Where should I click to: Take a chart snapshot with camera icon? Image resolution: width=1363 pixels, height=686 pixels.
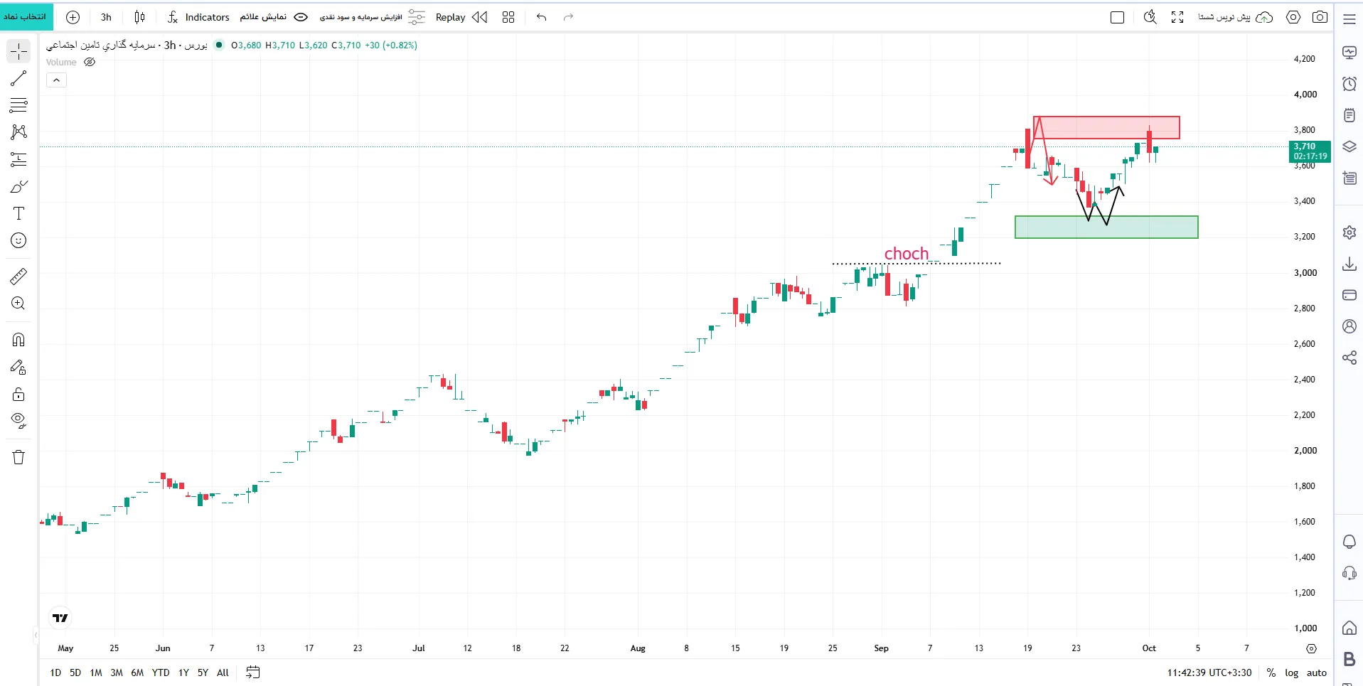[1320, 17]
